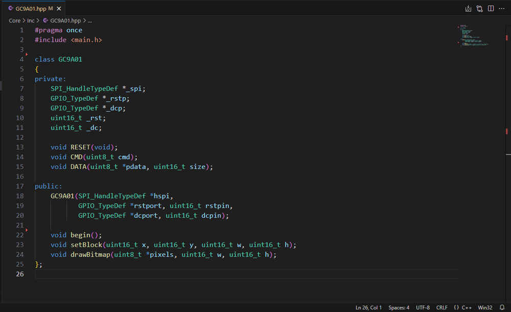Click '*dcport' parameter
511x312 pixels.
(144, 215)
